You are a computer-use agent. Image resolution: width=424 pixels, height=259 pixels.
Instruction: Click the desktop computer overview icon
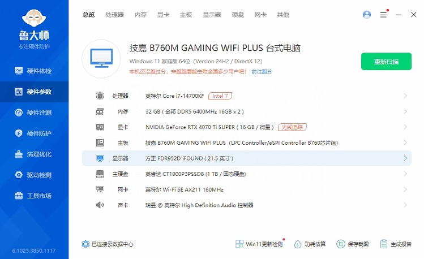coord(101,59)
